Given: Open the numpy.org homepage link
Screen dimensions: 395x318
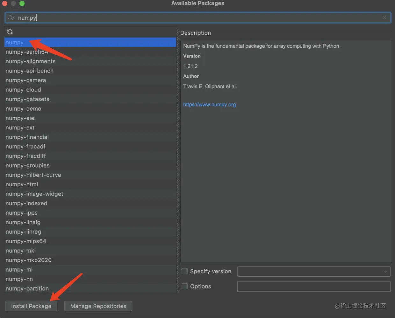Looking at the screenshot, I should point(209,105).
